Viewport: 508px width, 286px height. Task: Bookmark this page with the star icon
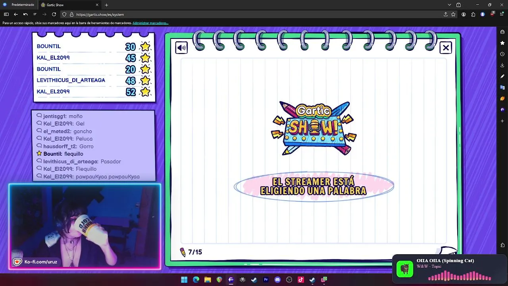coord(453,14)
